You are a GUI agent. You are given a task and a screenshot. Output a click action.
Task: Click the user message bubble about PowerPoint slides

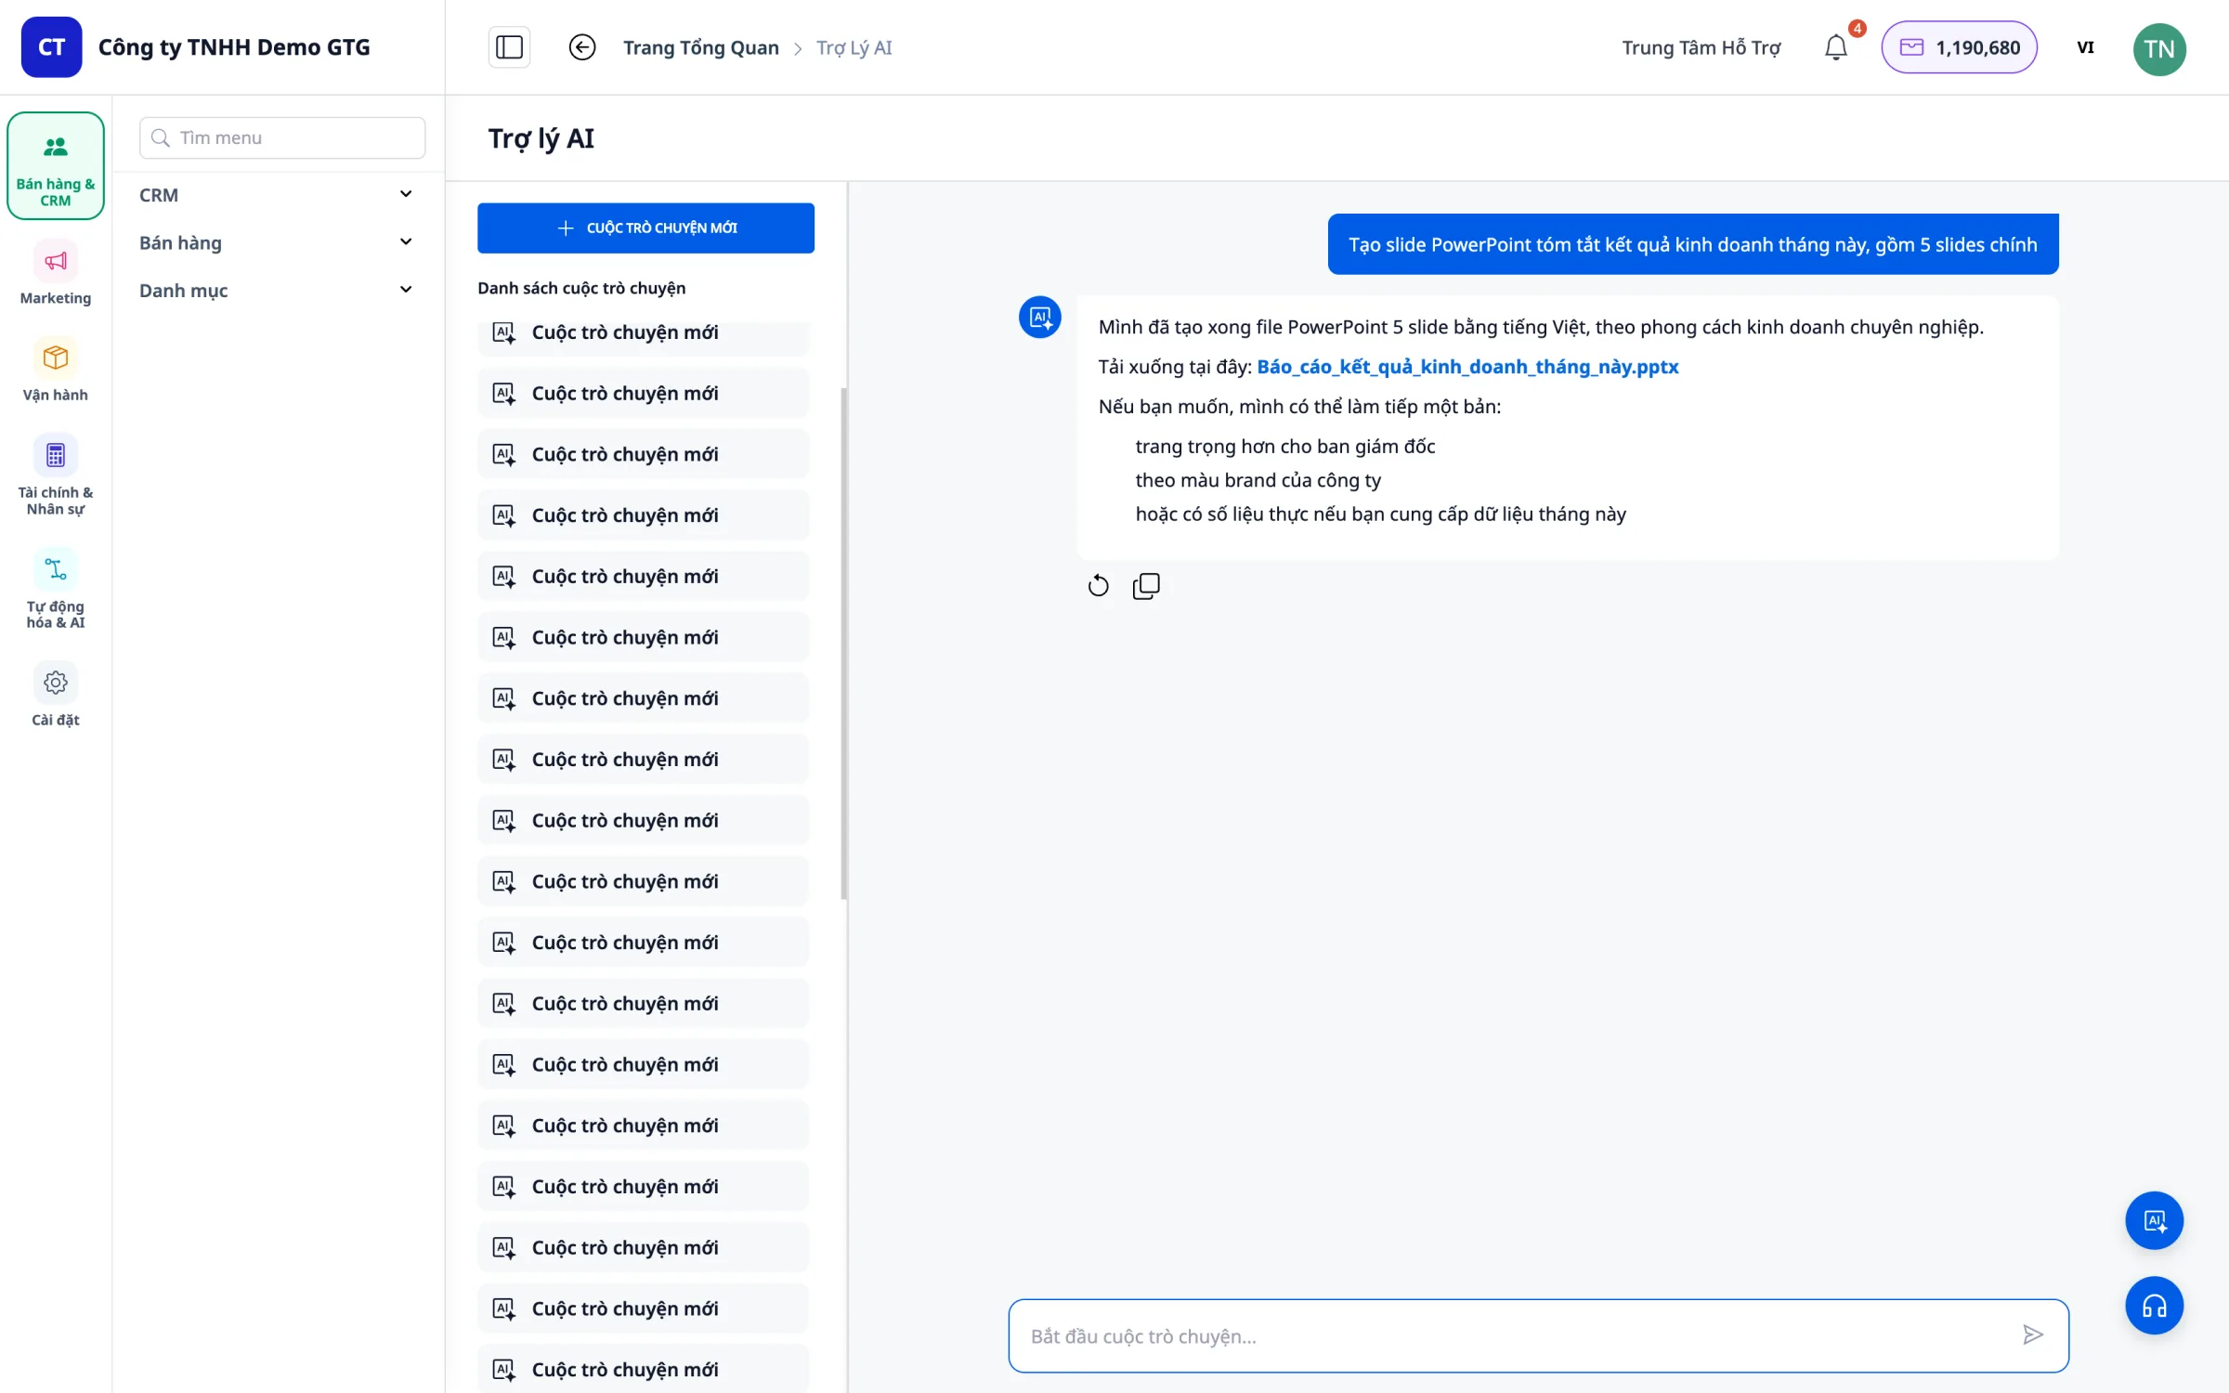pyautogui.click(x=1692, y=244)
